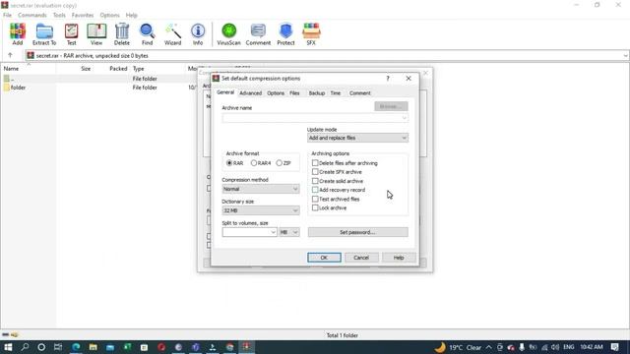The image size is (630, 354).
Task: Go up one level with arrow icon
Action: [10, 55]
